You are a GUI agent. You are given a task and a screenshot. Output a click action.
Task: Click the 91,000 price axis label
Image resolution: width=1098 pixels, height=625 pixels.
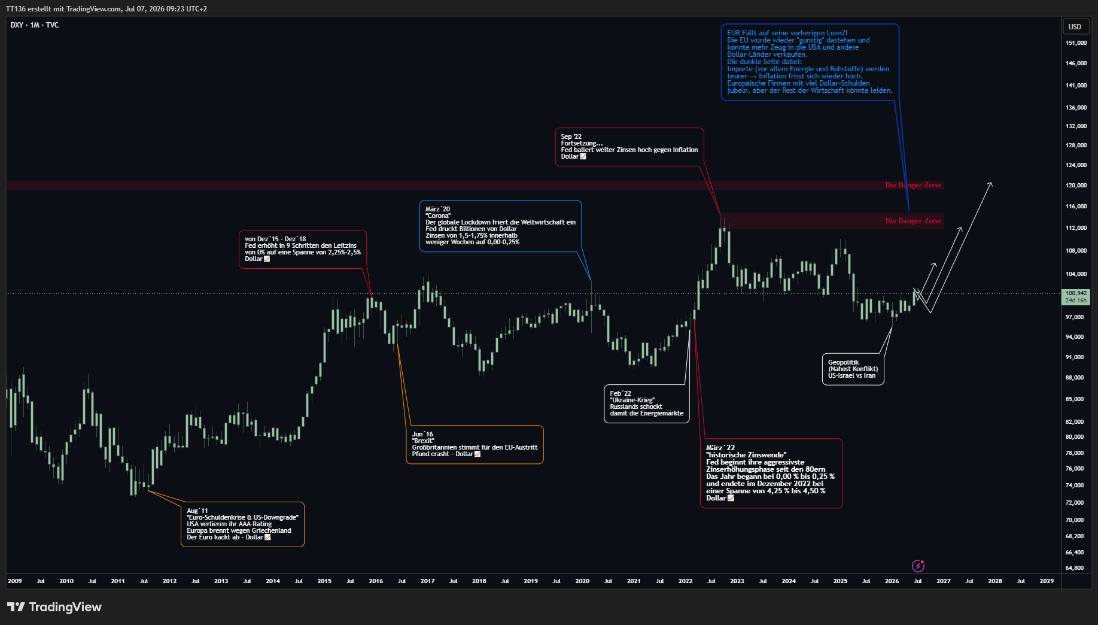1075,357
